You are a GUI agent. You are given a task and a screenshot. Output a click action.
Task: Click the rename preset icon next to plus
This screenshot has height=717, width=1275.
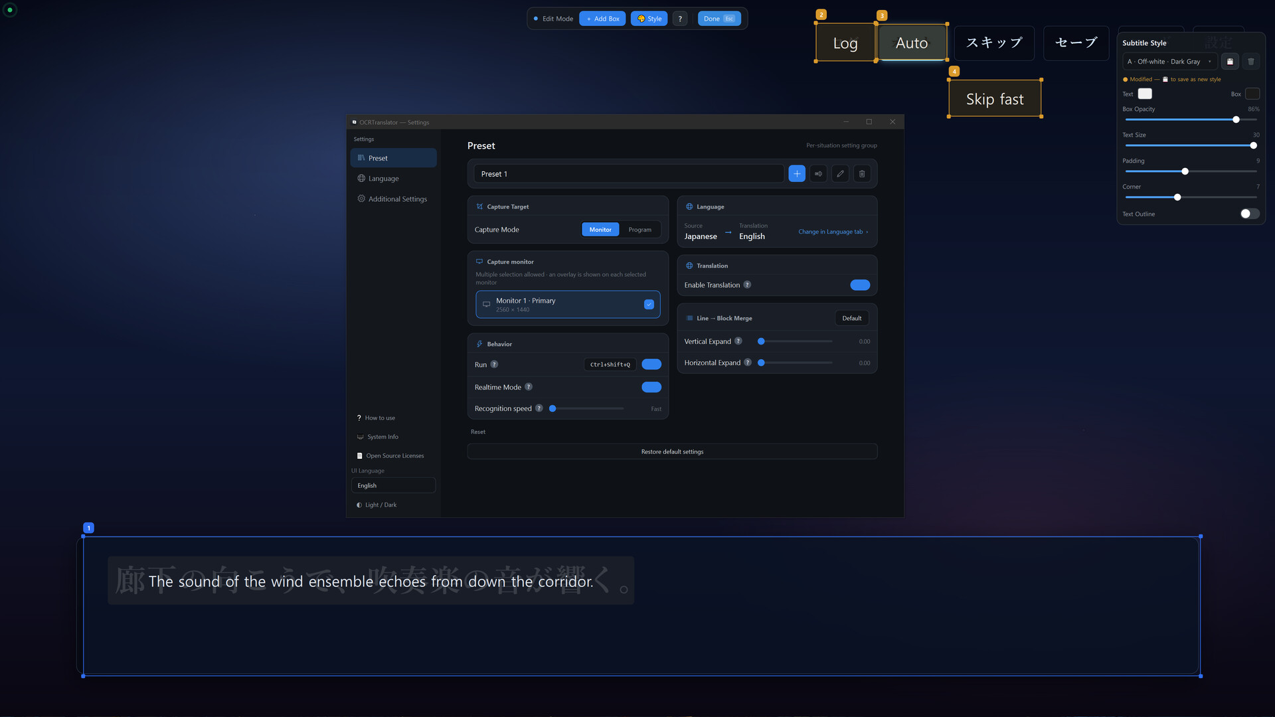point(819,174)
